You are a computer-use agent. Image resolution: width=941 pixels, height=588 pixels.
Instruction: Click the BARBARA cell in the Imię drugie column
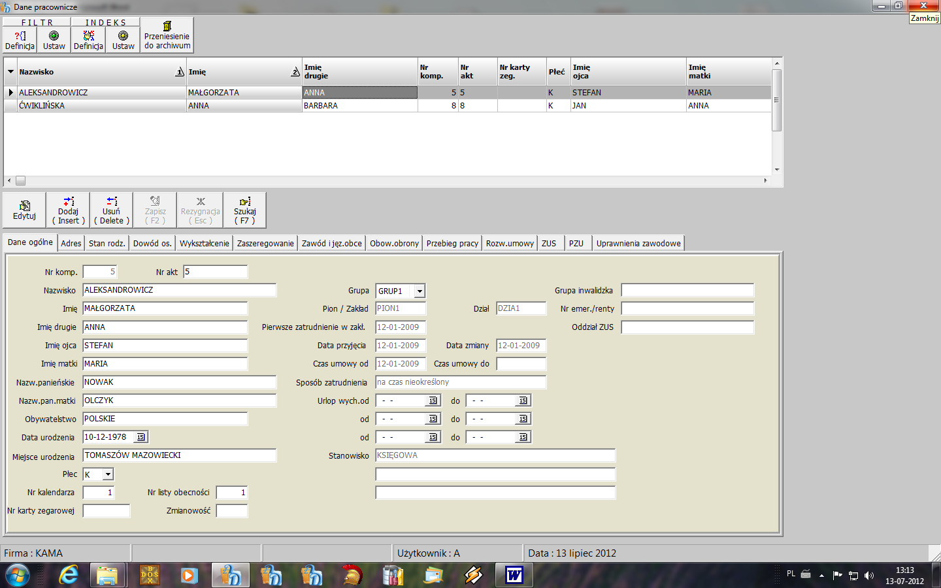(360, 105)
